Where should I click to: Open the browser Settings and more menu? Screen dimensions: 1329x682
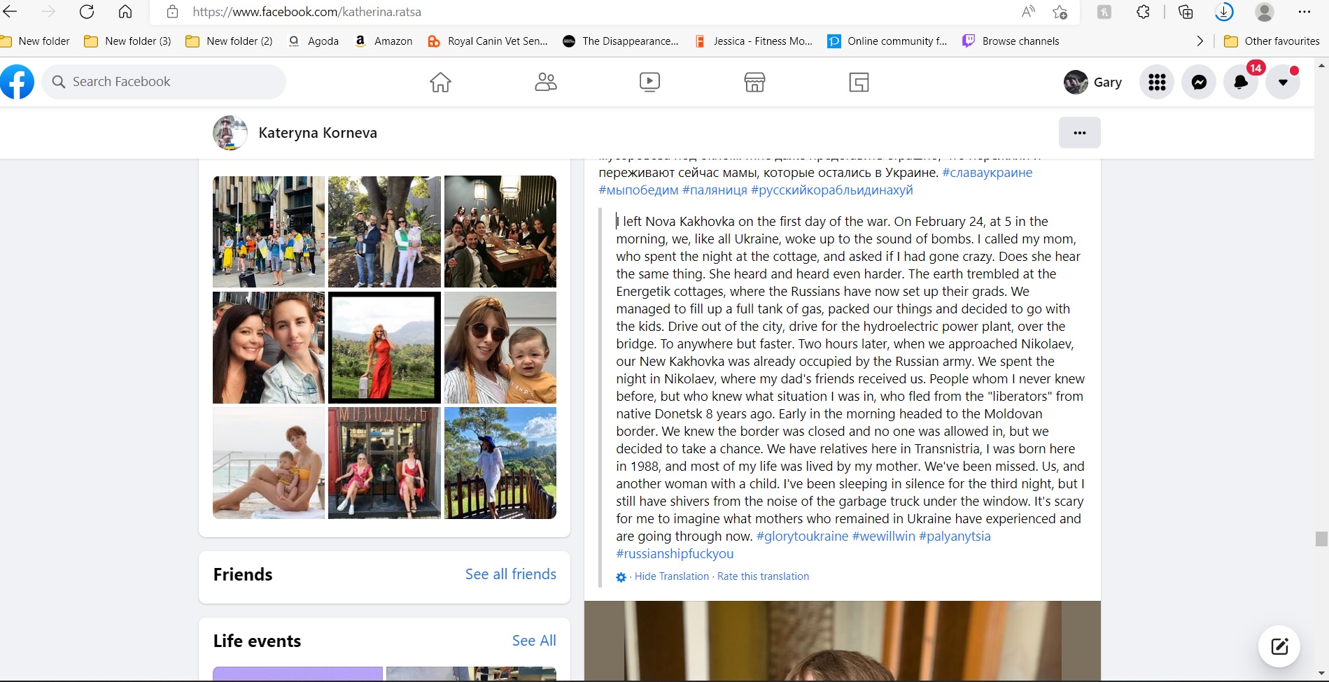(1304, 12)
